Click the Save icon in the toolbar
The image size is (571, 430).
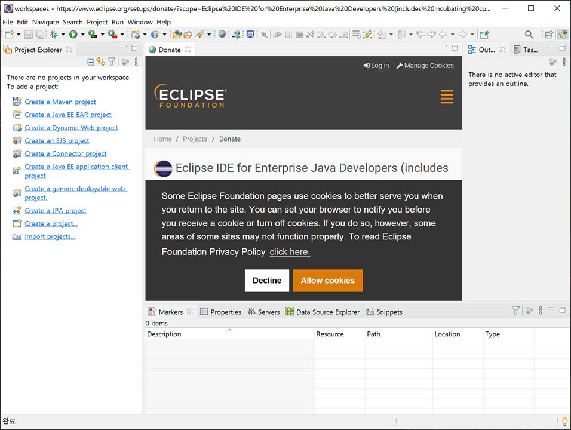[x=29, y=35]
